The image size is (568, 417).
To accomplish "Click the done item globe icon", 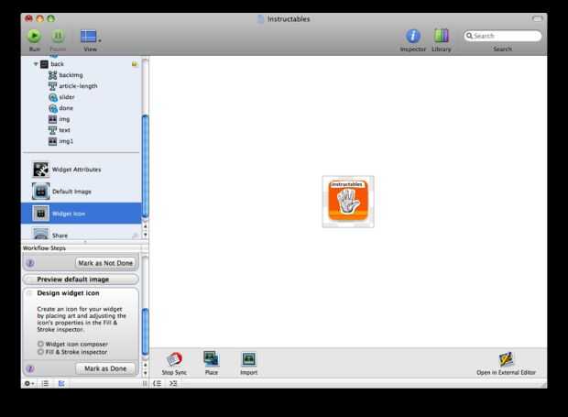I will click(53, 108).
